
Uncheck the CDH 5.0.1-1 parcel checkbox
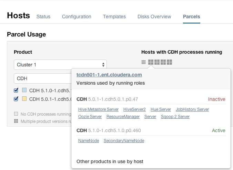tap(16, 99)
